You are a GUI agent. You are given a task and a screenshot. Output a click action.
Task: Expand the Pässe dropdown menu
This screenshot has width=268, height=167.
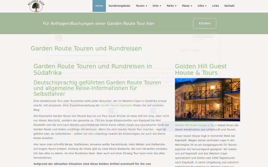coord(187,6)
